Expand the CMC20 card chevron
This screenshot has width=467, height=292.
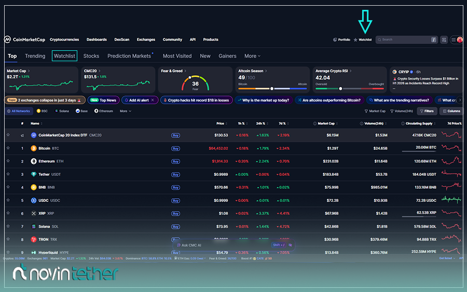[100, 71]
